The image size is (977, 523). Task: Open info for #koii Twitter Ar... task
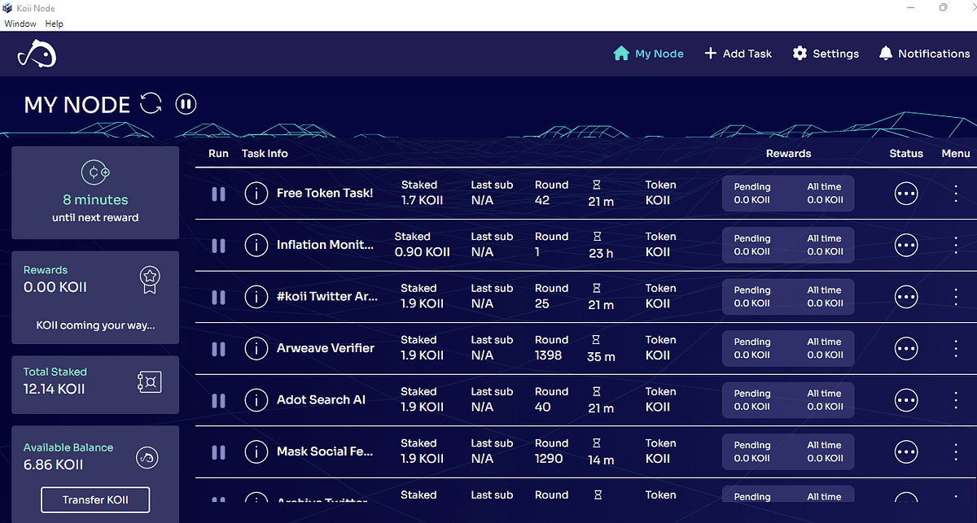tap(256, 297)
